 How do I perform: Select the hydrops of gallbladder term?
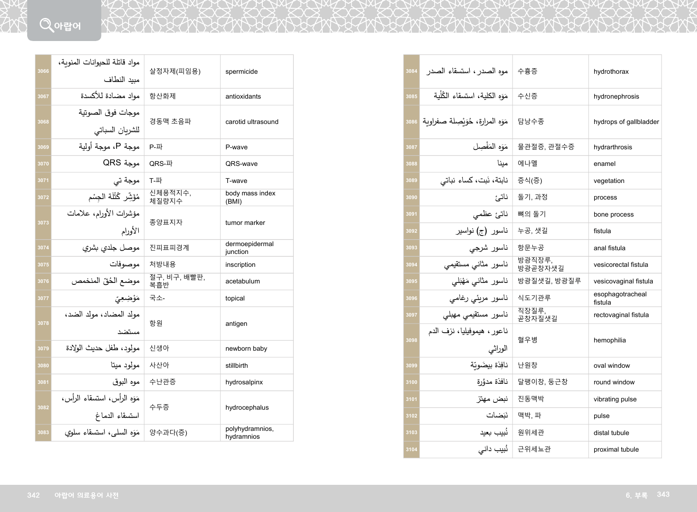[x=626, y=122]
